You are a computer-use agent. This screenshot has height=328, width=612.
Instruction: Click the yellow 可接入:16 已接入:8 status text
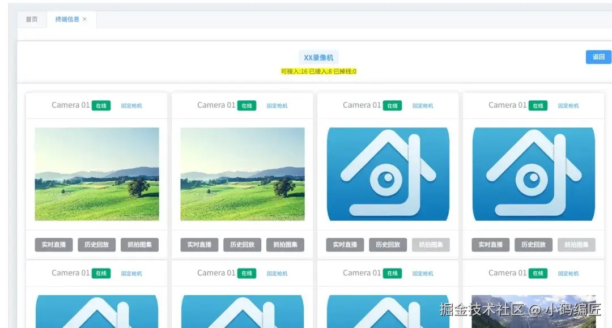click(x=318, y=71)
